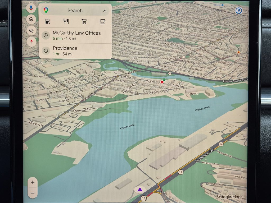Screen dimensions: 271x203
Task: Tap the Willoughby St label
Action: pyautogui.click(x=35, y=124)
